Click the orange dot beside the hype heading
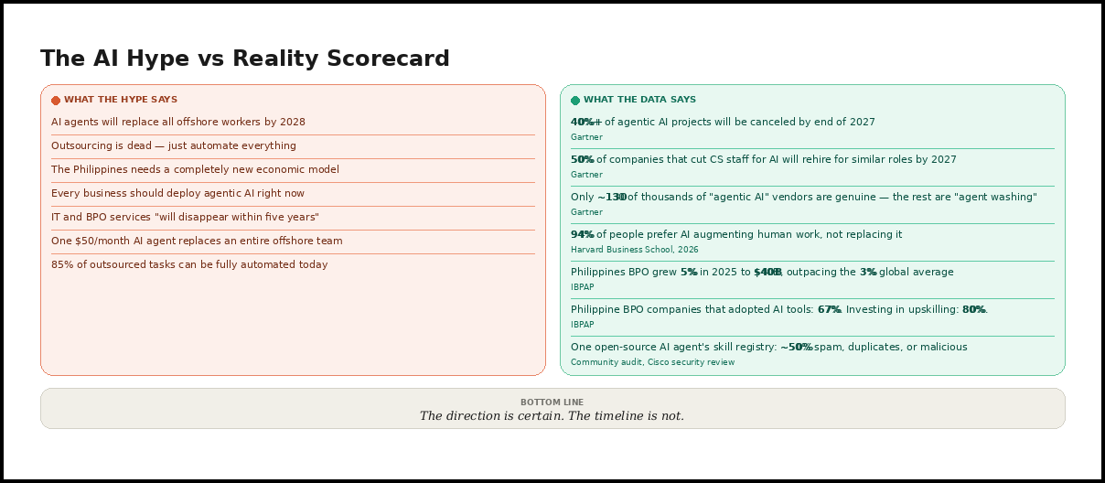This screenshot has height=483, width=1105. coord(56,101)
